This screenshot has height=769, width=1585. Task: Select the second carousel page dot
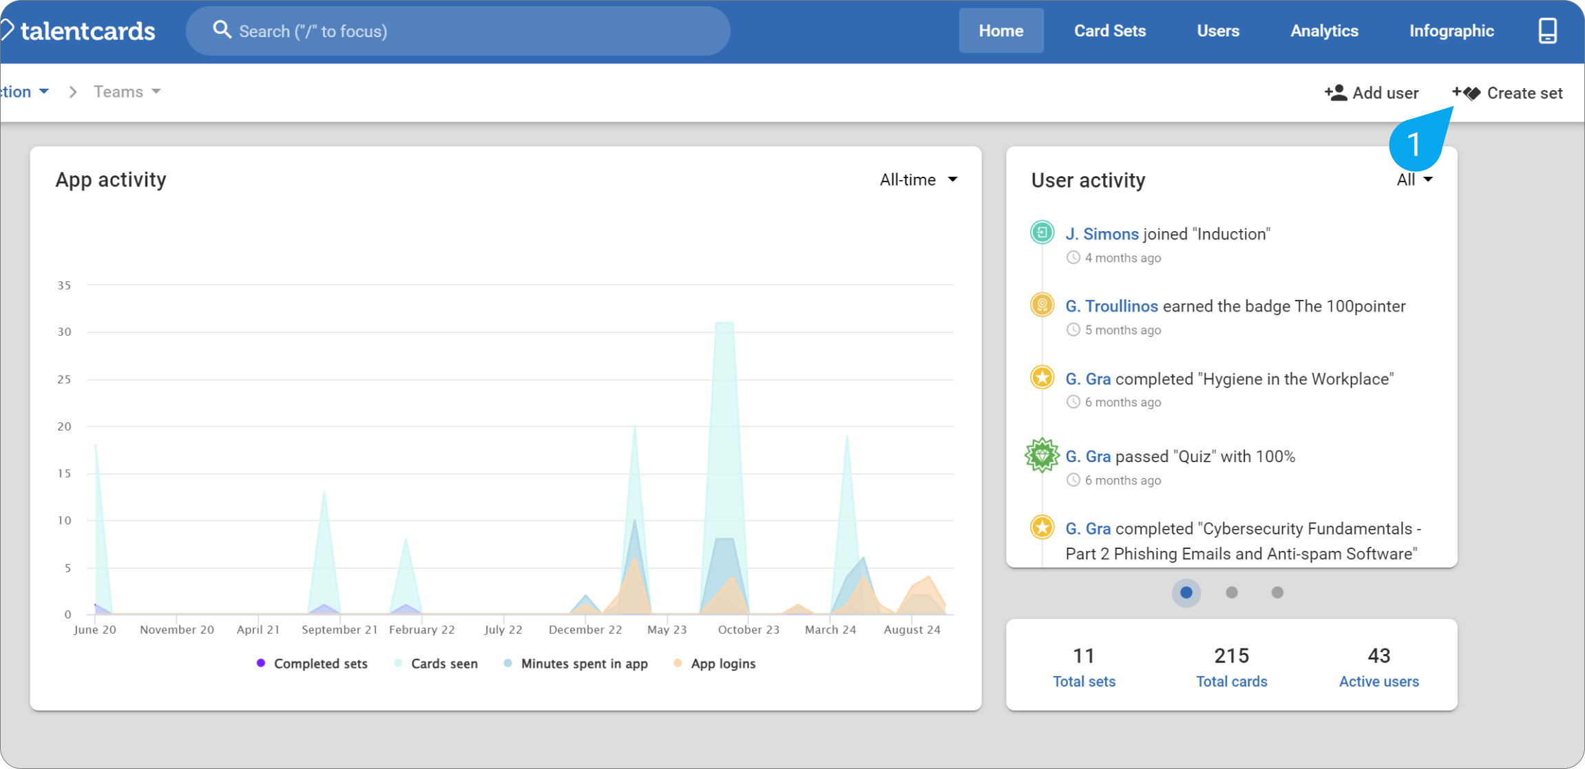pos(1232,592)
